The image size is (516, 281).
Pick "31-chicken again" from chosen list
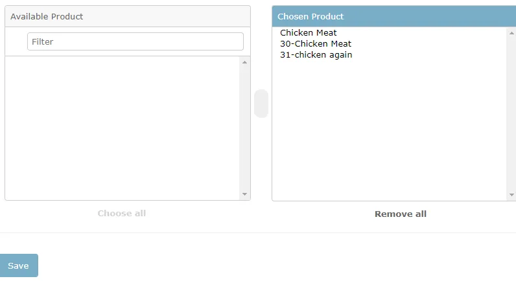point(316,55)
